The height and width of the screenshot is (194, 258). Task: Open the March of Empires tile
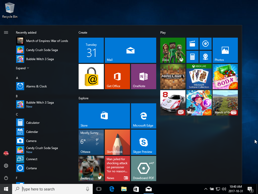[x=225, y=103]
